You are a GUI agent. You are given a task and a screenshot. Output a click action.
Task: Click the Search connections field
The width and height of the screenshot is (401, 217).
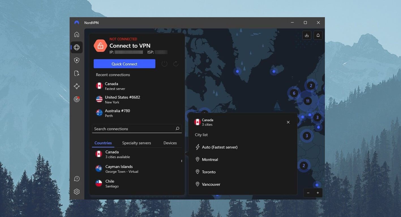pyautogui.click(x=137, y=129)
